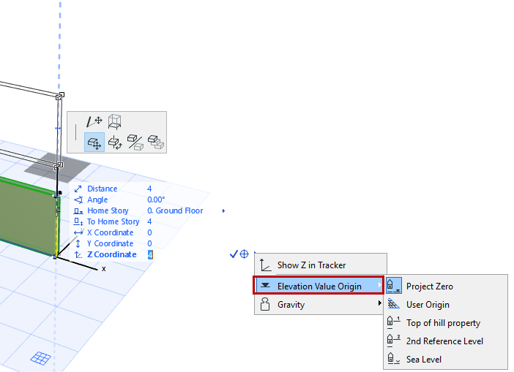Click the Distance icon in tracker
Image resolution: width=514 pixels, height=372 pixels.
pos(78,189)
